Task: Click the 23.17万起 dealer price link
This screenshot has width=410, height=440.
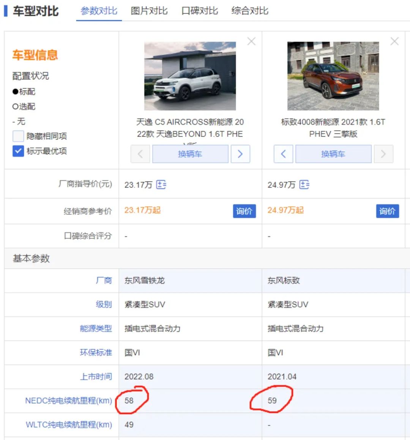Action: pyautogui.click(x=143, y=210)
